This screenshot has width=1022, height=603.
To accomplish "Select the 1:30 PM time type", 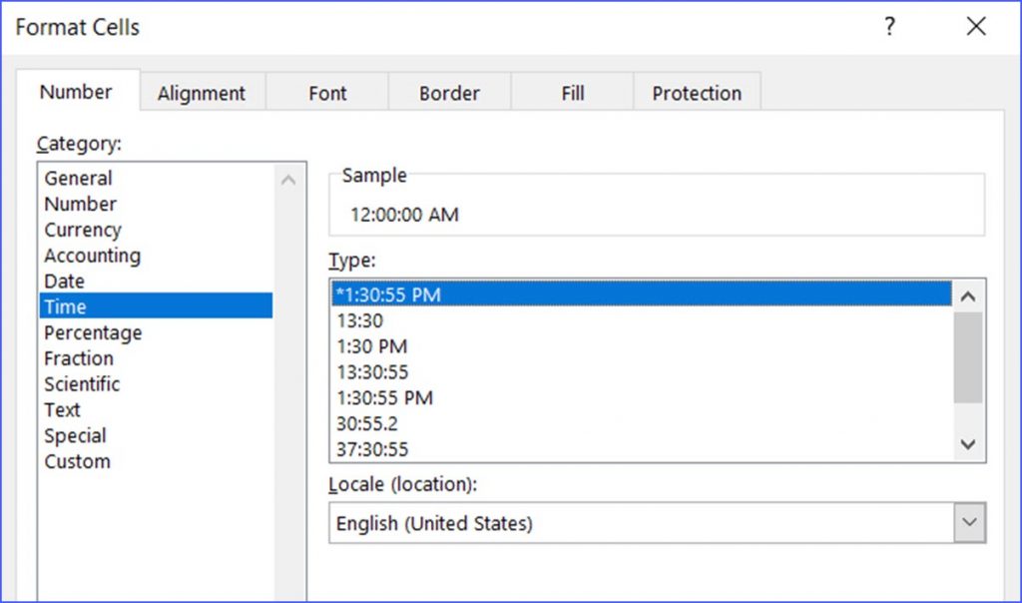I will [371, 346].
